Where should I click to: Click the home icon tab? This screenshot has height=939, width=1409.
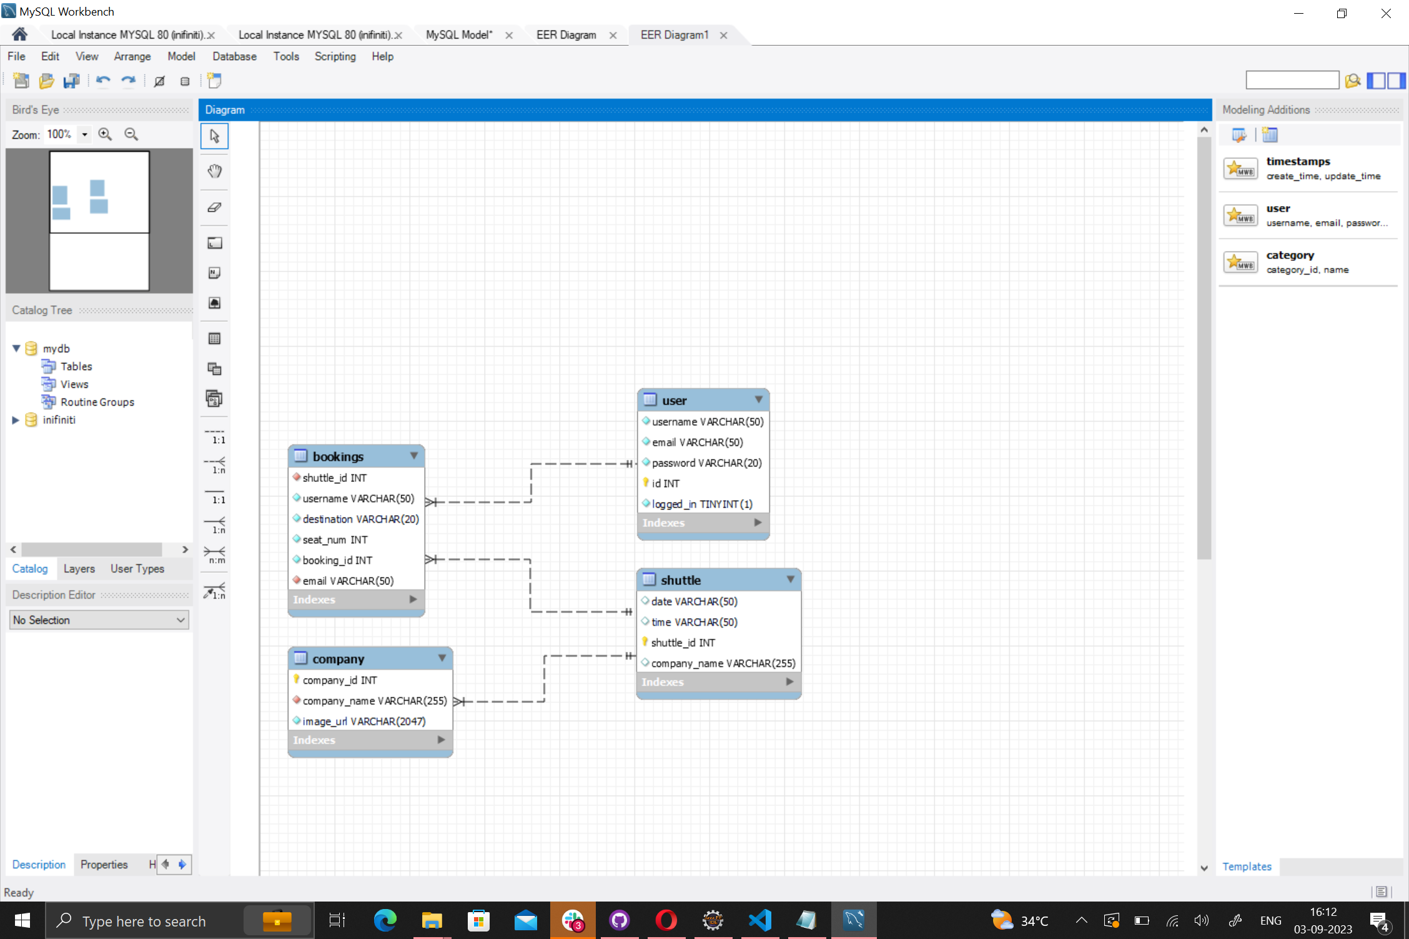(x=19, y=34)
